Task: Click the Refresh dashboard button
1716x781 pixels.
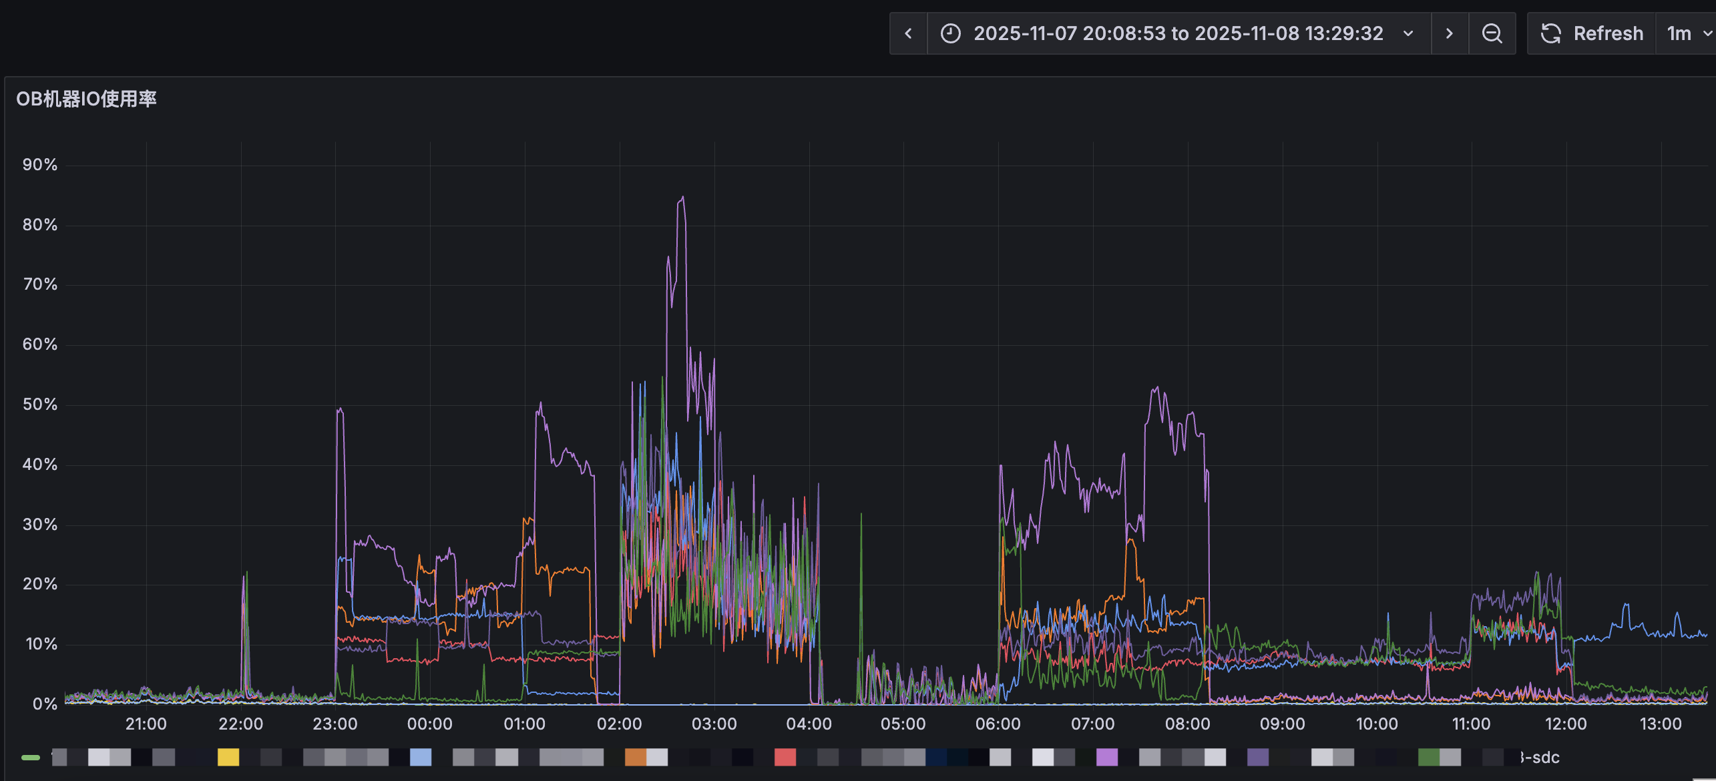Action: point(1592,33)
